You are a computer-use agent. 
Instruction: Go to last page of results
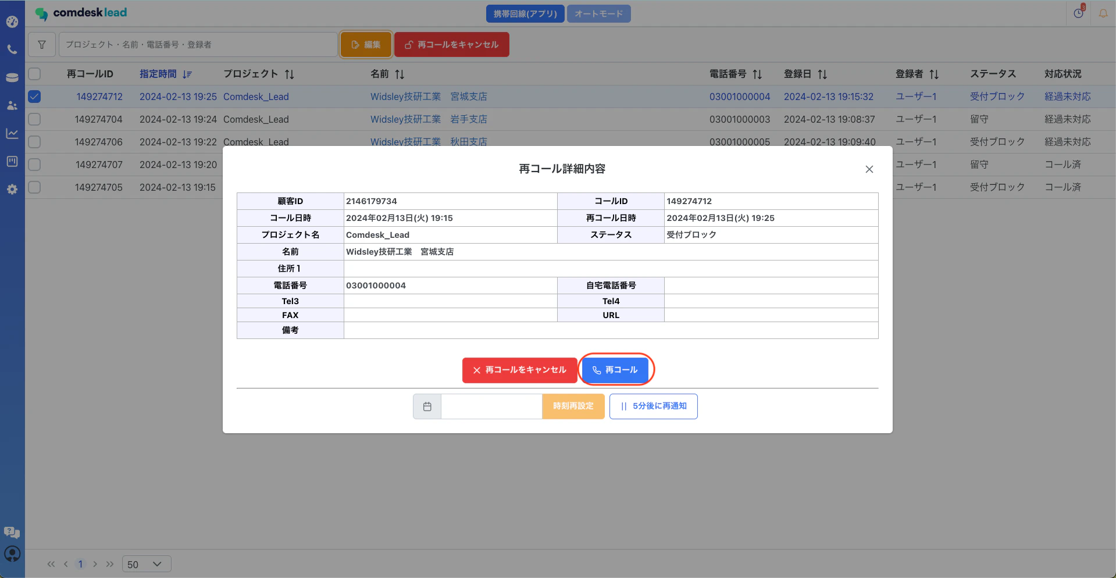[110, 564]
